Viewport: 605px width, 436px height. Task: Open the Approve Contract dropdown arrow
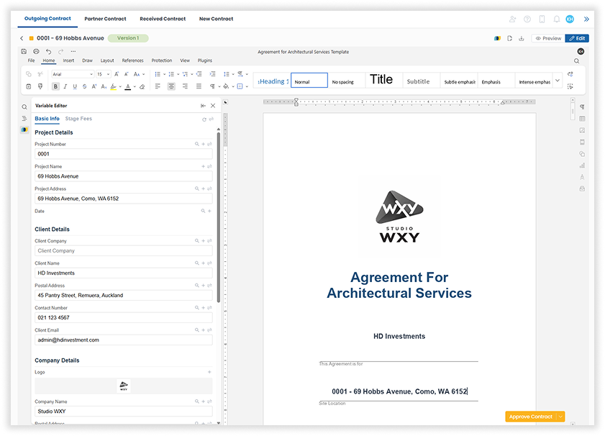coord(560,417)
